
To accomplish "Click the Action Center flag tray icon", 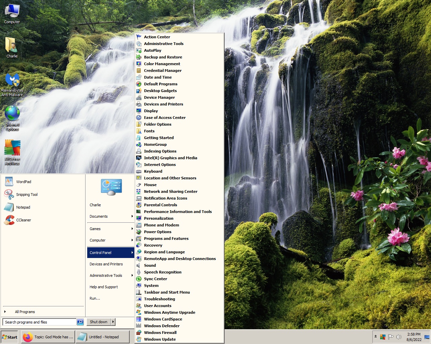I will pos(391,337).
